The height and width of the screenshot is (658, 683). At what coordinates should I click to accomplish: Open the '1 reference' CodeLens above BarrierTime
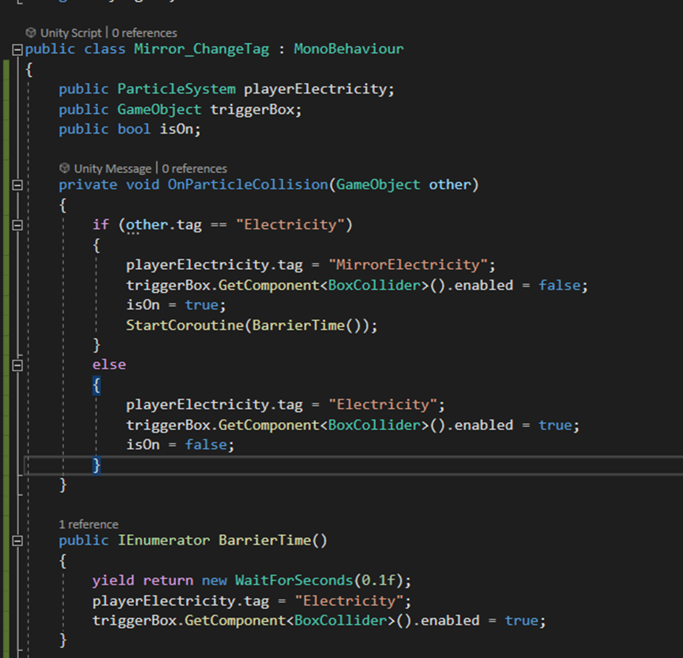click(x=89, y=524)
